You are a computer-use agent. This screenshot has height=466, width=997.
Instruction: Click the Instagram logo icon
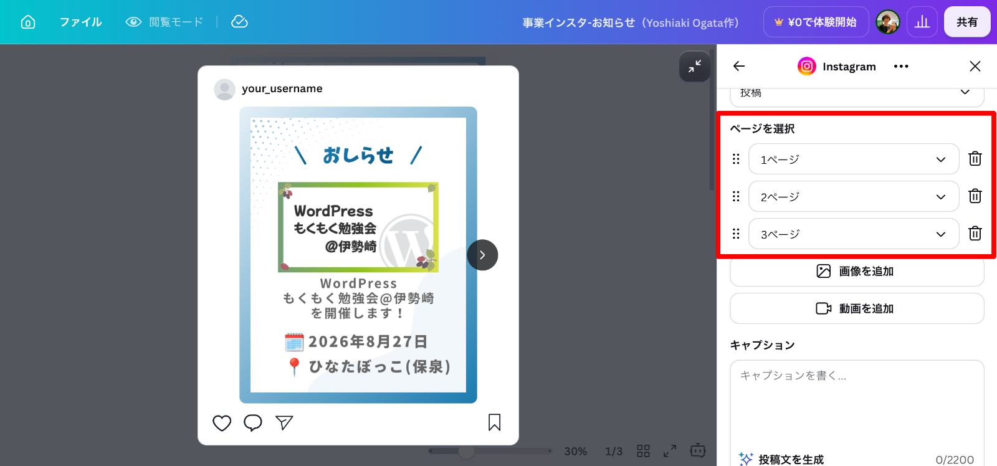807,66
